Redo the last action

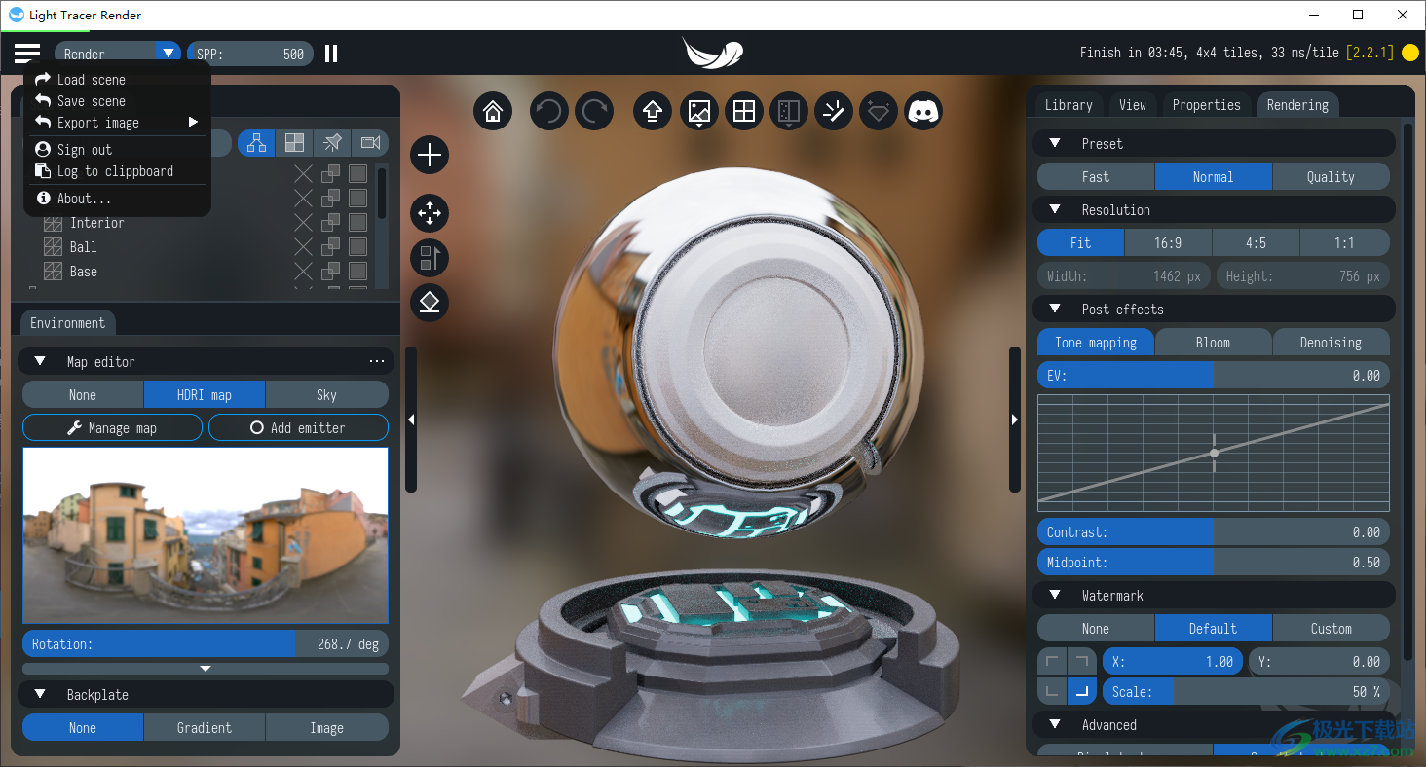[595, 110]
